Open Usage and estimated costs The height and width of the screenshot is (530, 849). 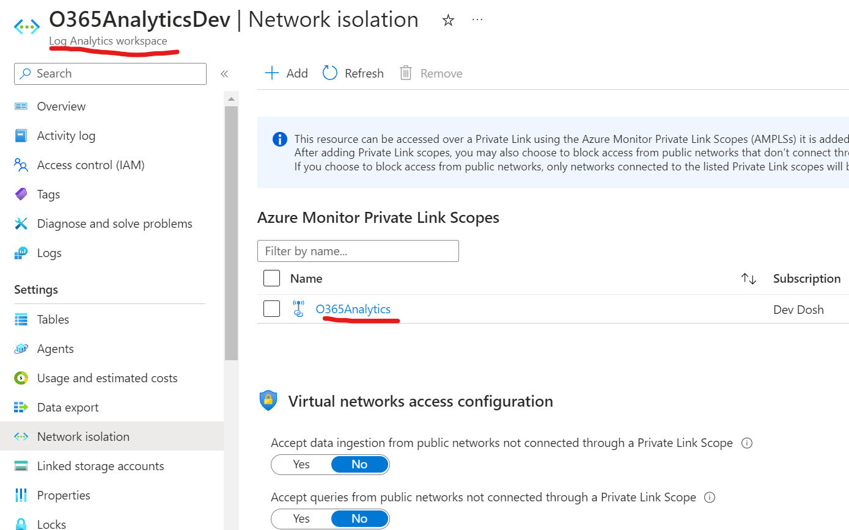108,378
